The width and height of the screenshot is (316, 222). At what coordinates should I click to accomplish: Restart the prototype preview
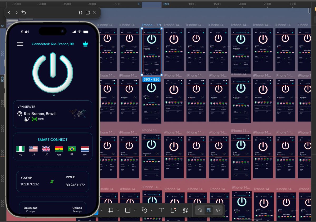pos(24,13)
